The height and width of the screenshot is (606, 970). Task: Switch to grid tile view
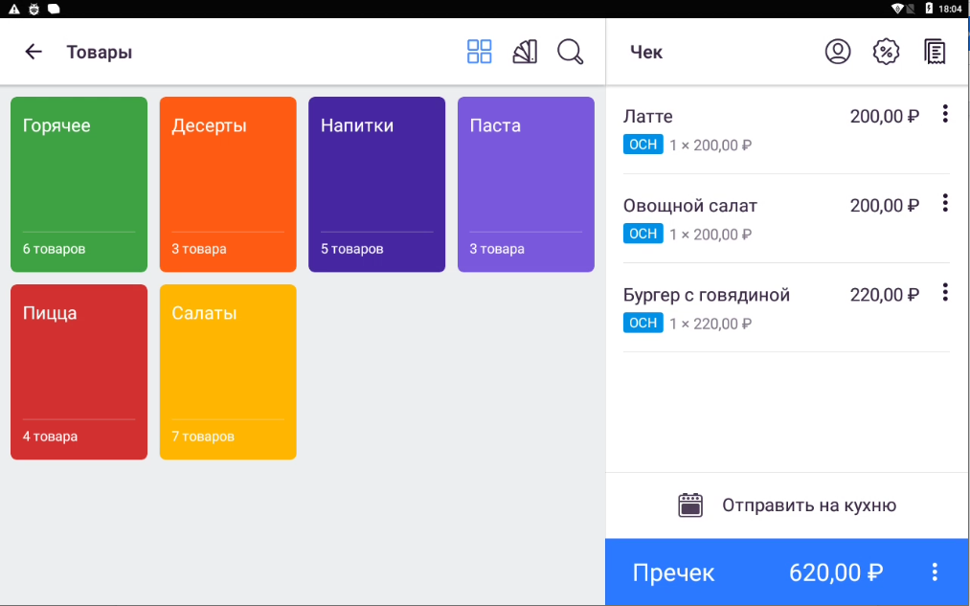[x=480, y=52]
